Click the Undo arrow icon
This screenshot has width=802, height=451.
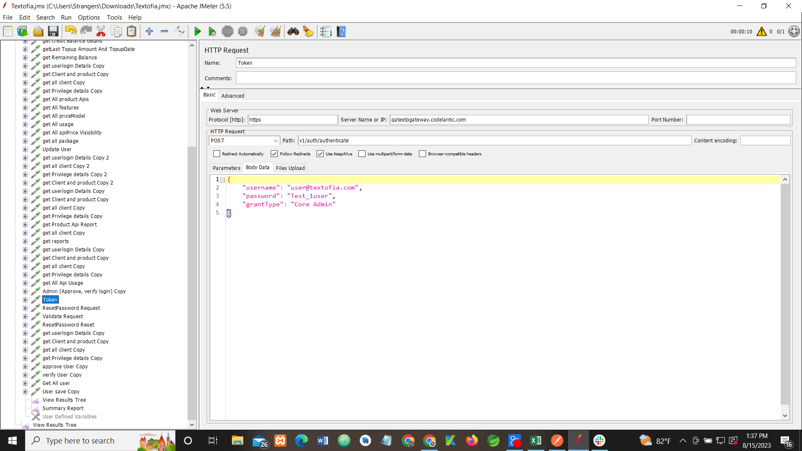point(71,31)
